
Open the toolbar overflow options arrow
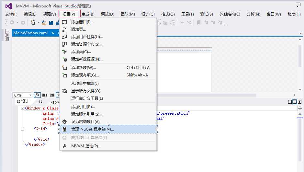[226, 24]
